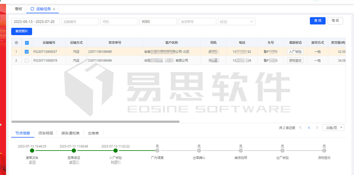
Task: Click the 接单派车 green timeline node
Action: pyautogui.click(x=32, y=151)
